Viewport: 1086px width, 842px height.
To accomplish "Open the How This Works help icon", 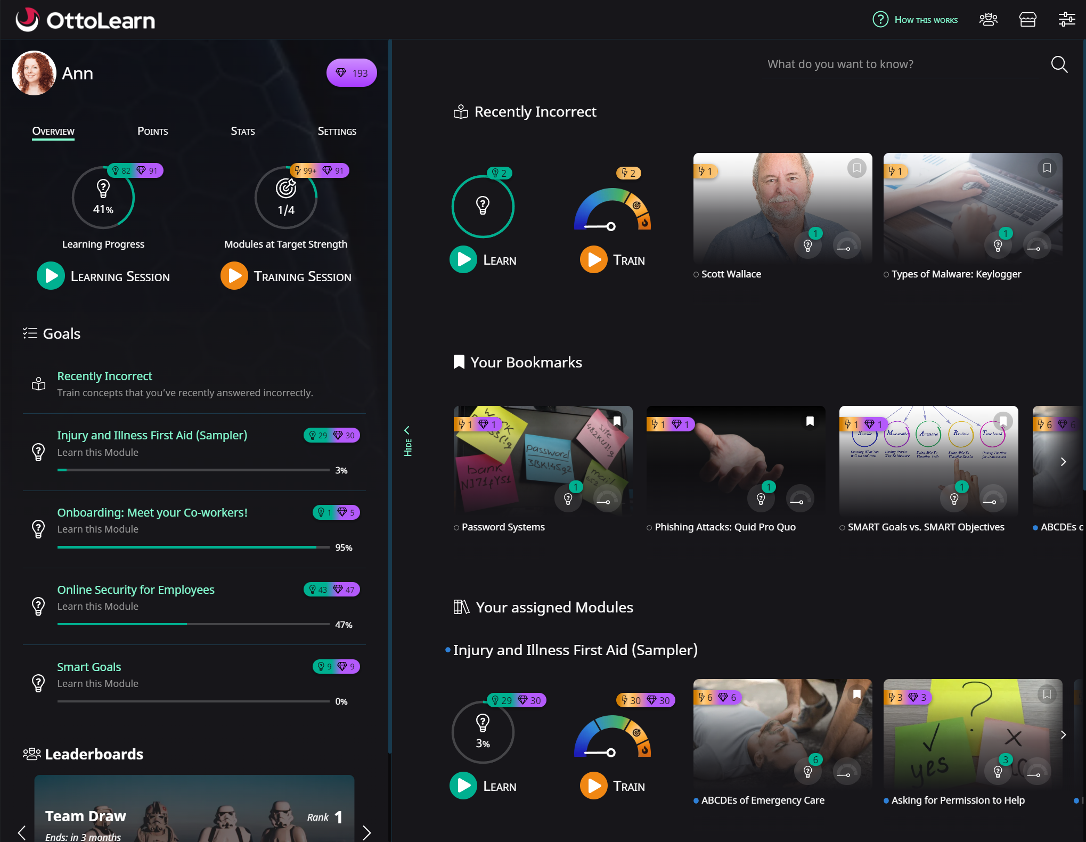I will tap(880, 20).
